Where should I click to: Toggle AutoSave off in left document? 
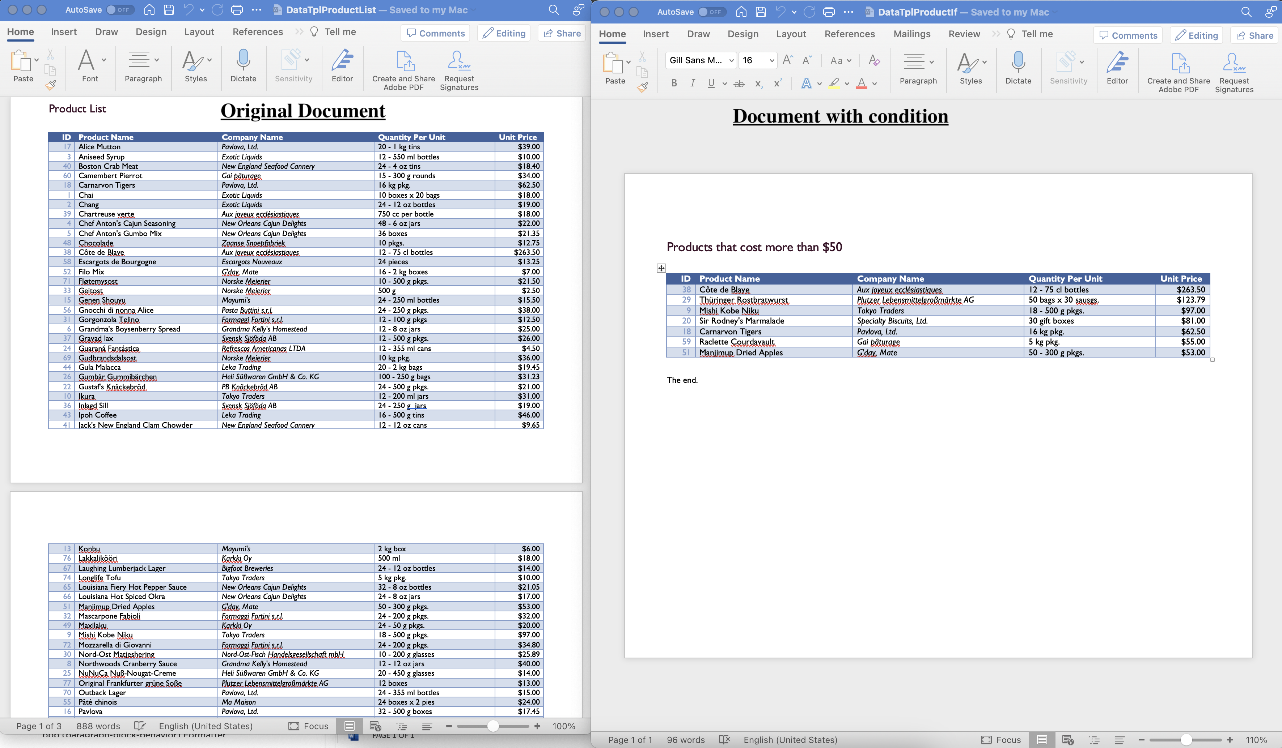(116, 10)
